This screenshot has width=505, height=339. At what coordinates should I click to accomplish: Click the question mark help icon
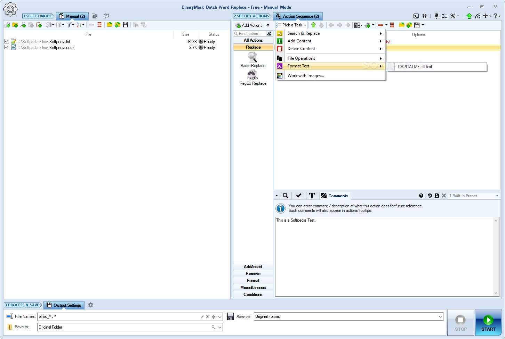point(496,16)
